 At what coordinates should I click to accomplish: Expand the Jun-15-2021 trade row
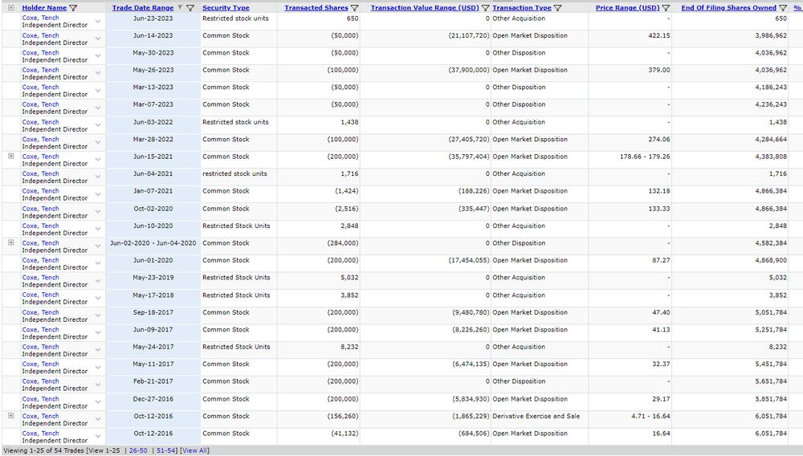[10, 156]
